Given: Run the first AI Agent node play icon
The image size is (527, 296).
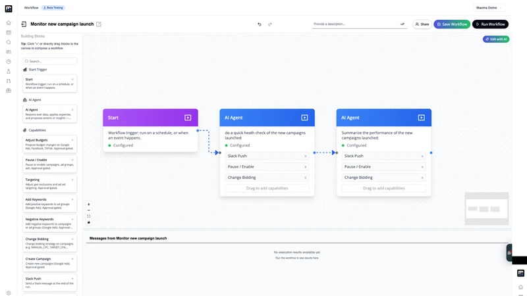Looking at the screenshot, I should 304,118.
